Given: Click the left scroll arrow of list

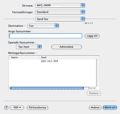Looking at the screenshot, I should (91, 88).
